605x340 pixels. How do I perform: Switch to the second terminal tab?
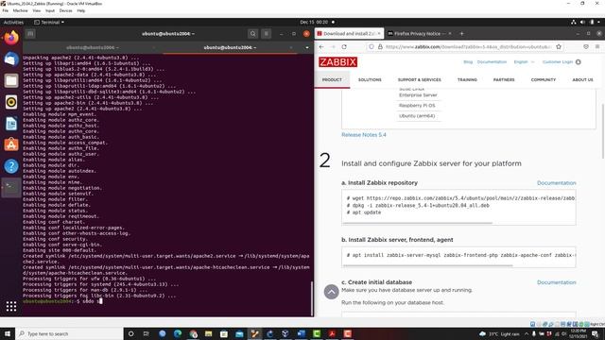coord(231,47)
